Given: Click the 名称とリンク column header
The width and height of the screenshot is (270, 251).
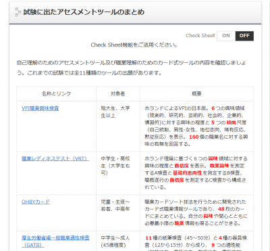Looking at the screenshot, I should [x=56, y=94].
